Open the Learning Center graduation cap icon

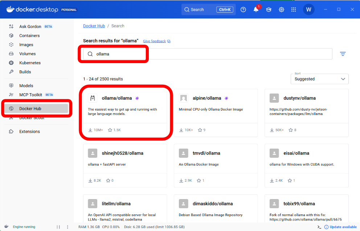point(269,9)
